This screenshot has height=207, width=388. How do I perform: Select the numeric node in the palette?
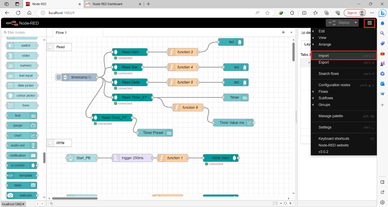point(21,65)
